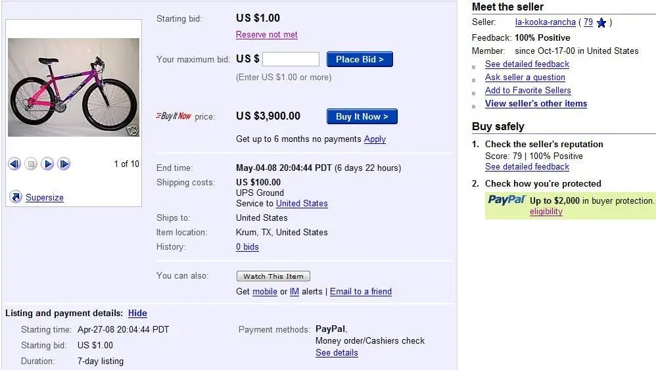Click the Buy It Now logo
656x370 pixels.
[174, 116]
